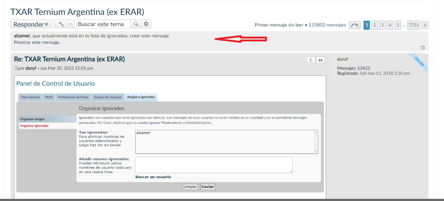Click author danyf beside post date
444x201 pixels.
(31, 68)
